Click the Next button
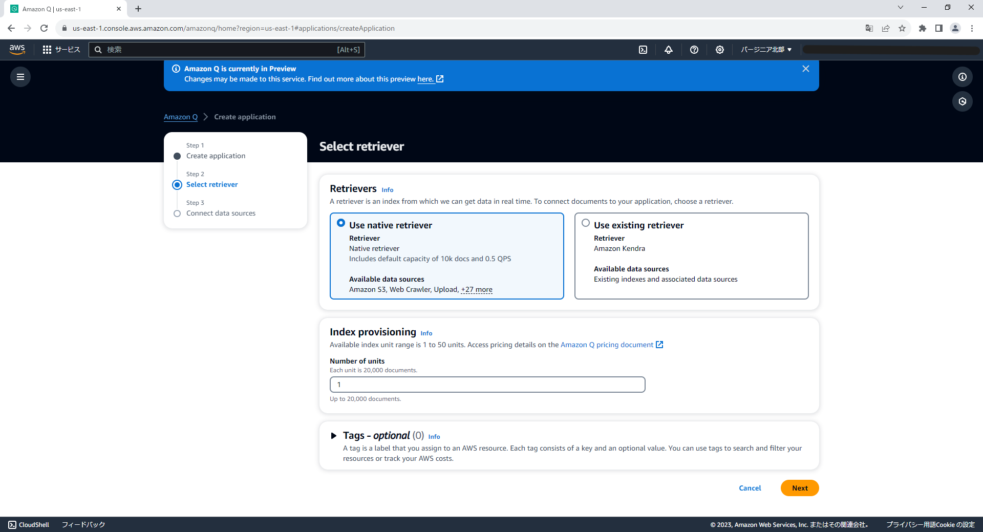Screen dimensions: 983x532 pos(799,488)
